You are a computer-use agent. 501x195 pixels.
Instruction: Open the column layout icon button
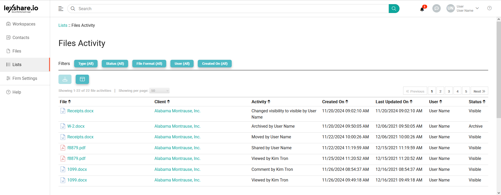tap(82, 79)
